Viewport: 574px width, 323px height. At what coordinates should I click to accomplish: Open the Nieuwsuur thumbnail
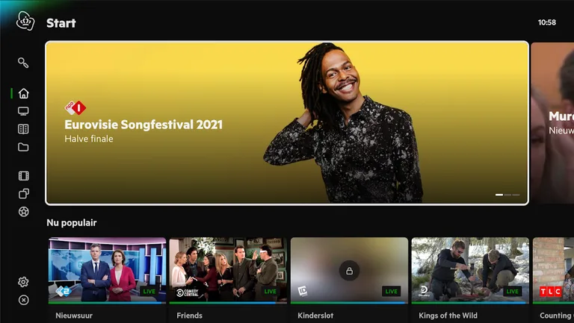pos(108,271)
